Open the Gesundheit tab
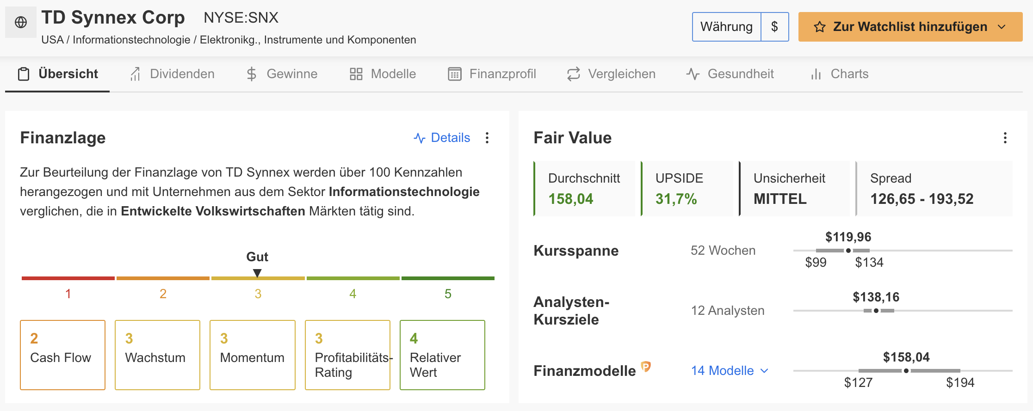The height and width of the screenshot is (411, 1033). 730,74
